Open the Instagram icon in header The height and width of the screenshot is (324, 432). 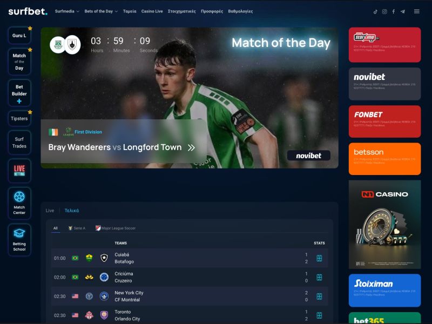pos(384,11)
